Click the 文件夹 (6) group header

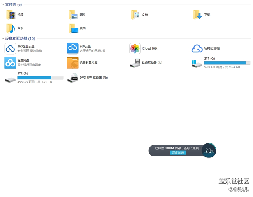tap(13, 5)
